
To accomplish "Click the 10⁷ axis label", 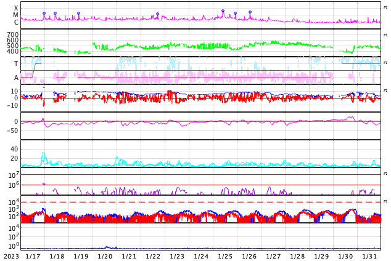I will click(x=14, y=175).
